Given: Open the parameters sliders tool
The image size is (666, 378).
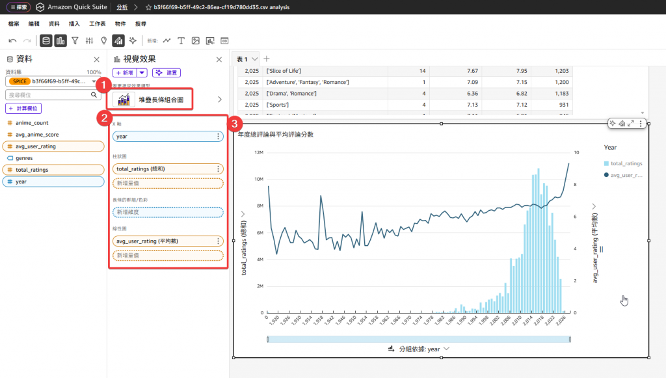Looking at the screenshot, I should tap(89, 41).
